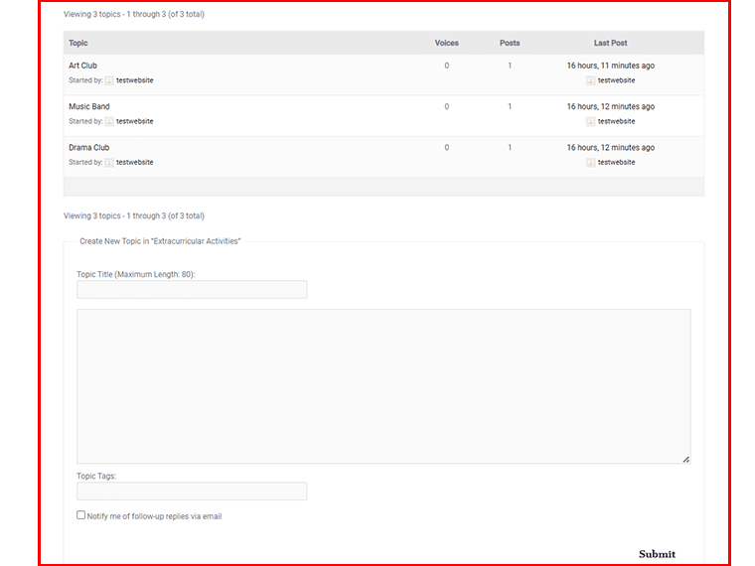
Task: Open testwebsite starter link under Drama Club
Action: pos(135,162)
